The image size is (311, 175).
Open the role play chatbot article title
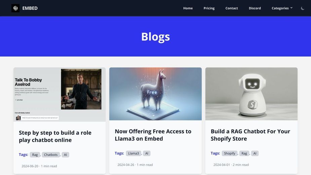point(55,136)
